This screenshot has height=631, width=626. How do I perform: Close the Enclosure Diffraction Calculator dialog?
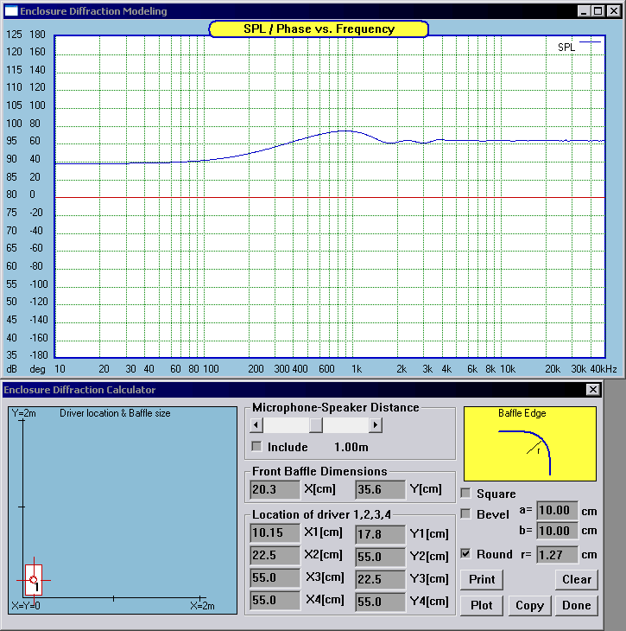592,390
